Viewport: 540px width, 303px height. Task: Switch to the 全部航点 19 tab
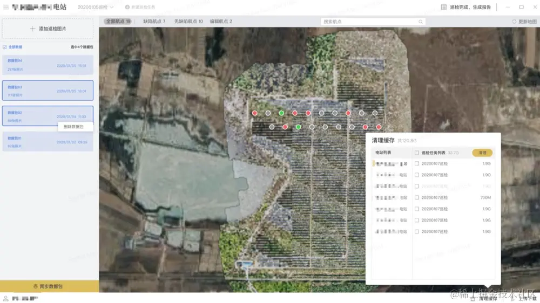coord(118,22)
